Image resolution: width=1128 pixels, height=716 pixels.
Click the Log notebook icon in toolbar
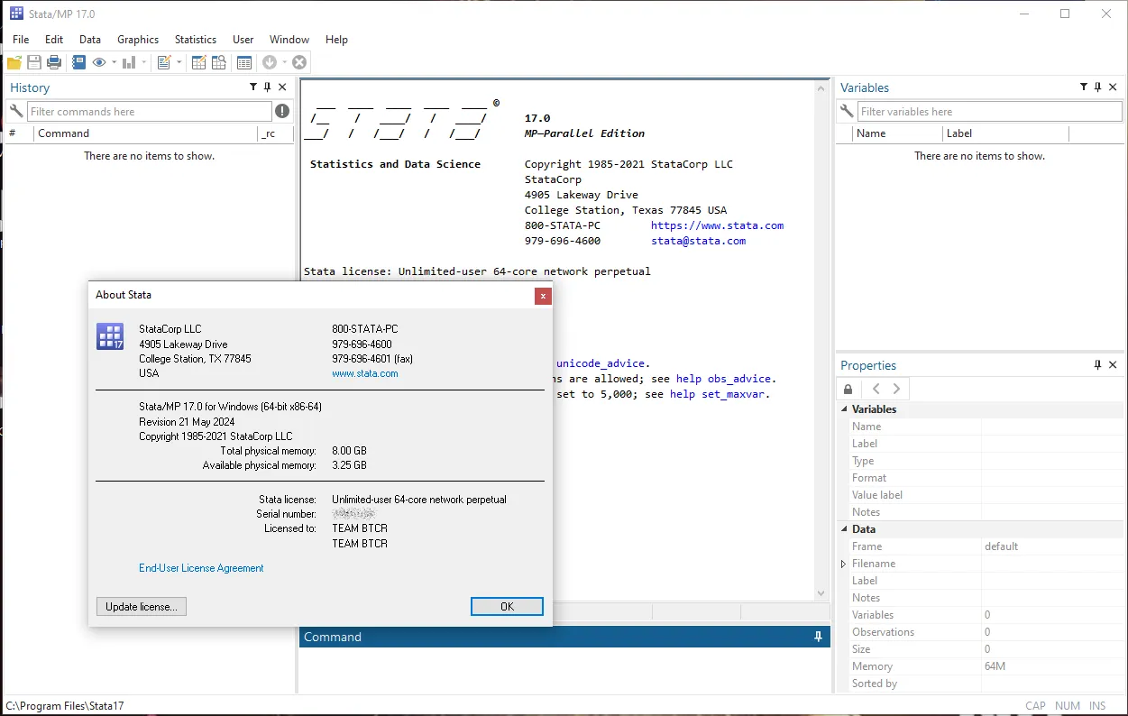(78, 62)
